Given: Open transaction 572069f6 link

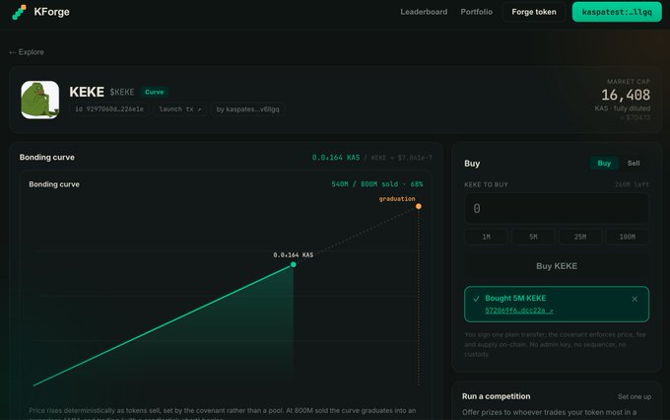Looking at the screenshot, I should [518, 311].
